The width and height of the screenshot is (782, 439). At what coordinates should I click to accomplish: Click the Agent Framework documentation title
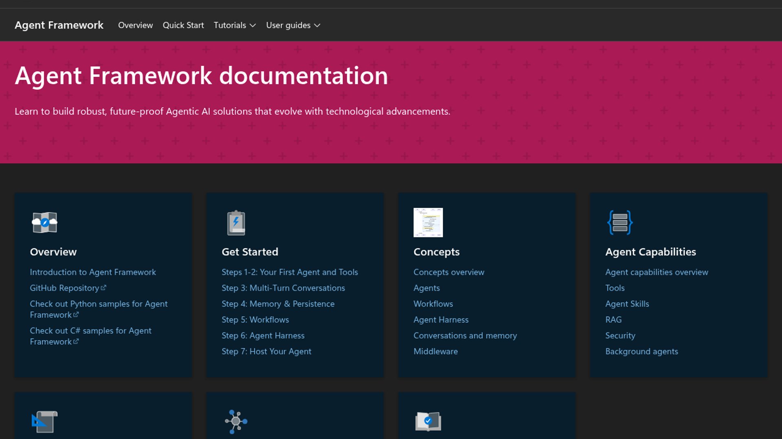(201, 76)
